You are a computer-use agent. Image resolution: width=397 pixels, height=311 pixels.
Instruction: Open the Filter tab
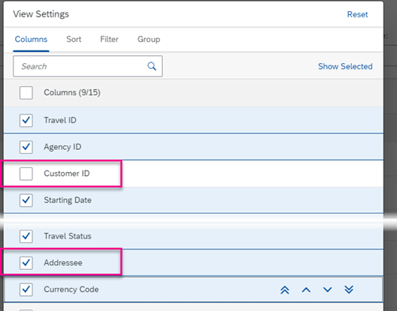pos(109,39)
